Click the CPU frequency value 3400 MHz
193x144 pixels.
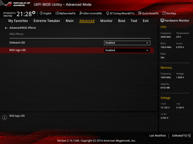(x=166, y=37)
